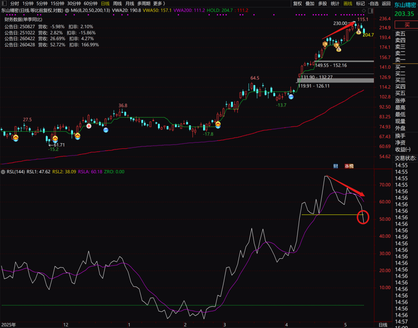Remove stock via -自选 button
The height and width of the screenshot is (328, 418).
pyautogui.click(x=373, y=3)
